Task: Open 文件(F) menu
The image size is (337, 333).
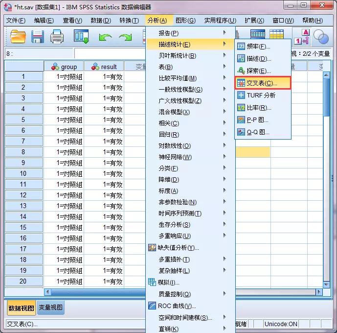Action: pyautogui.click(x=16, y=21)
